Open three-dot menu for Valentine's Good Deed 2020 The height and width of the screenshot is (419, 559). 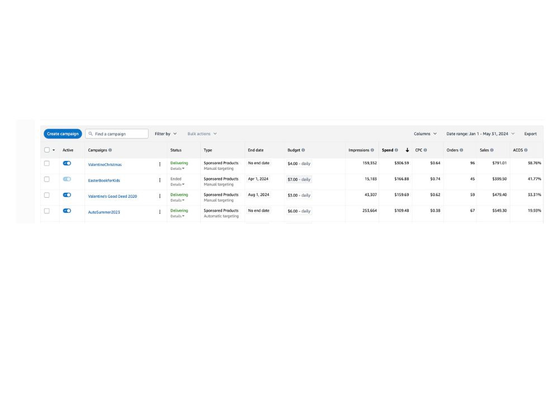(x=160, y=196)
